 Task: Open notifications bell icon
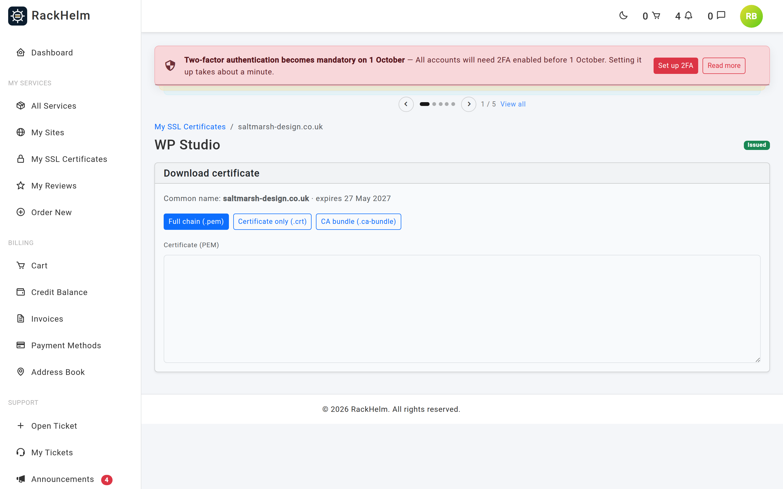tap(688, 15)
